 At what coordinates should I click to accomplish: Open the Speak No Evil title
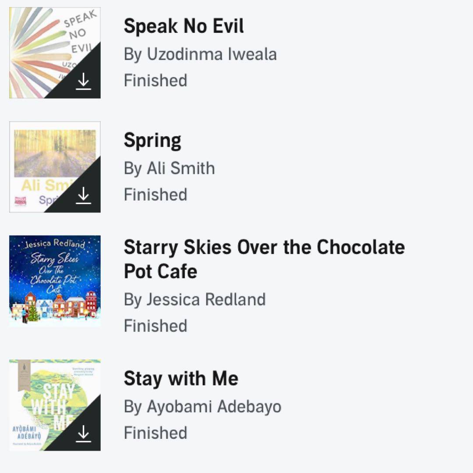184,26
